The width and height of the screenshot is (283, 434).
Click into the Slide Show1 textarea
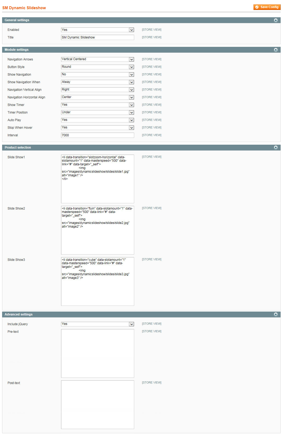click(98, 179)
